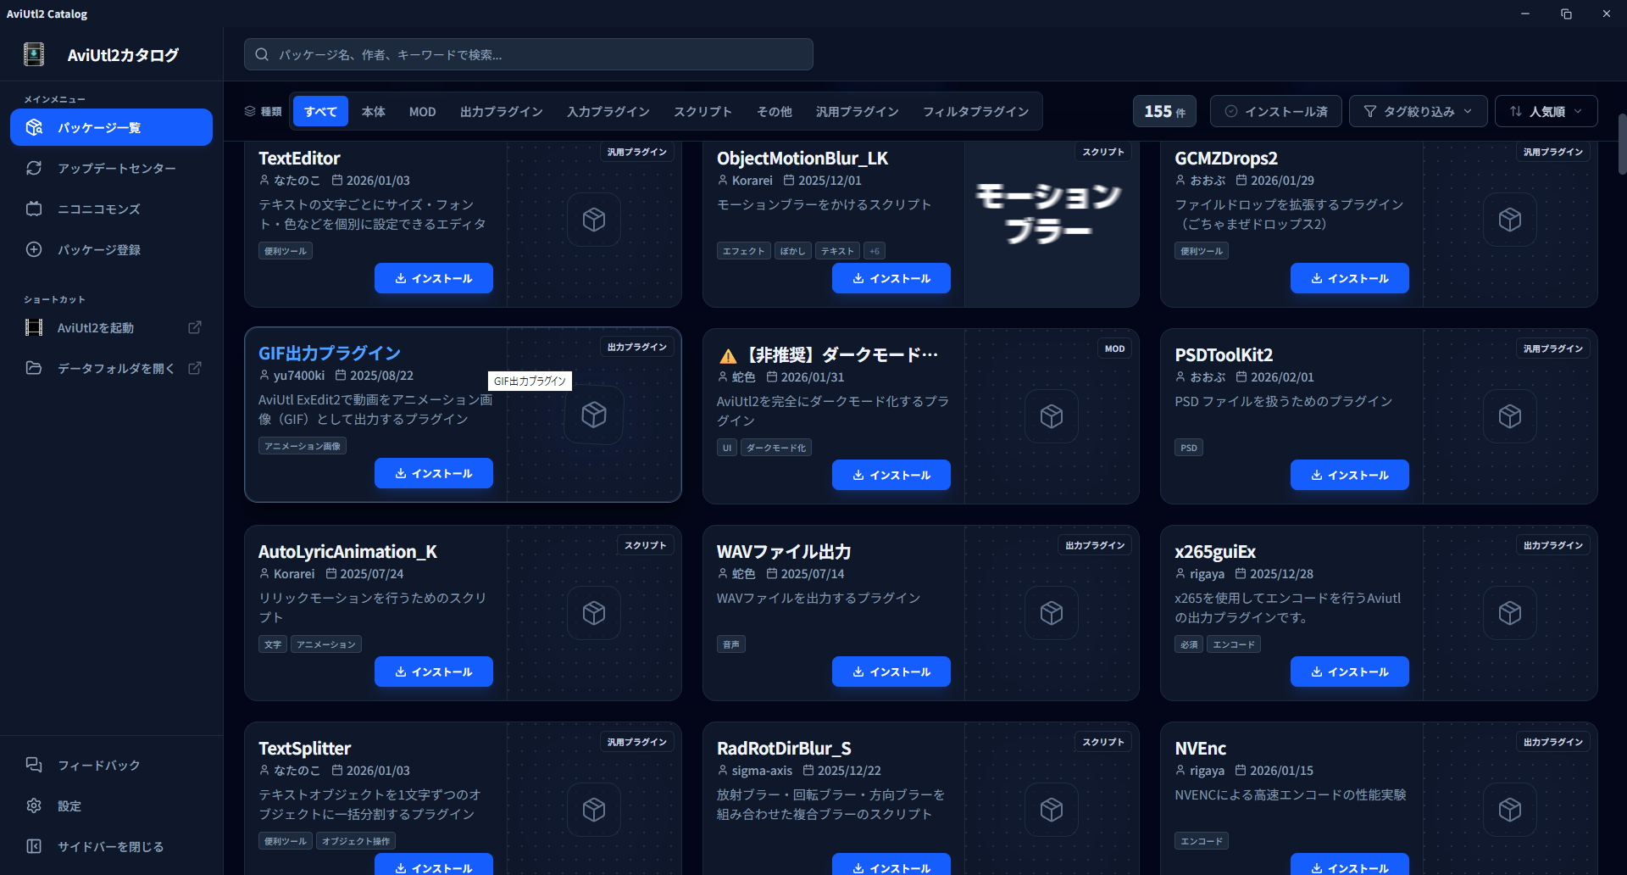Install the PSDToolKit2 package
The image size is (1627, 875).
coord(1349,475)
